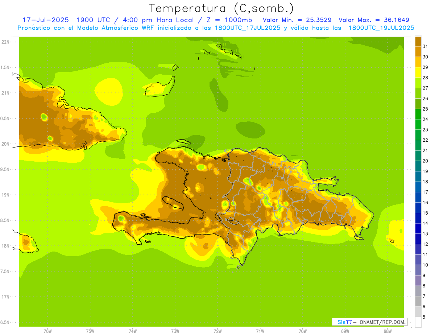Click the white legend swatch below the 5 mark
Screen dimensions: 435x336
418,322
